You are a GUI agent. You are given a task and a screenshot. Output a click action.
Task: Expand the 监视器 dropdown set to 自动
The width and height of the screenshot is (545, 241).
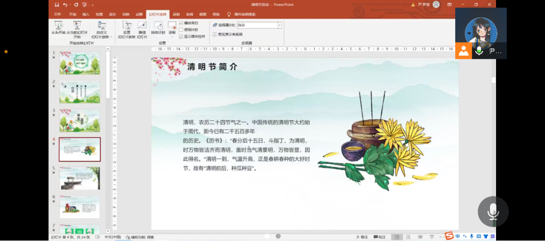pos(280,25)
